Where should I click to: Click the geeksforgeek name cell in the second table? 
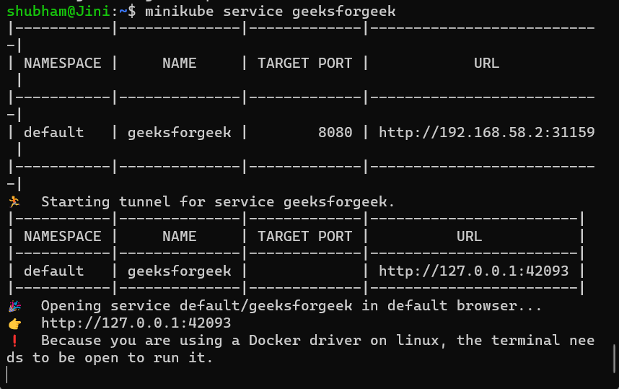point(179,271)
